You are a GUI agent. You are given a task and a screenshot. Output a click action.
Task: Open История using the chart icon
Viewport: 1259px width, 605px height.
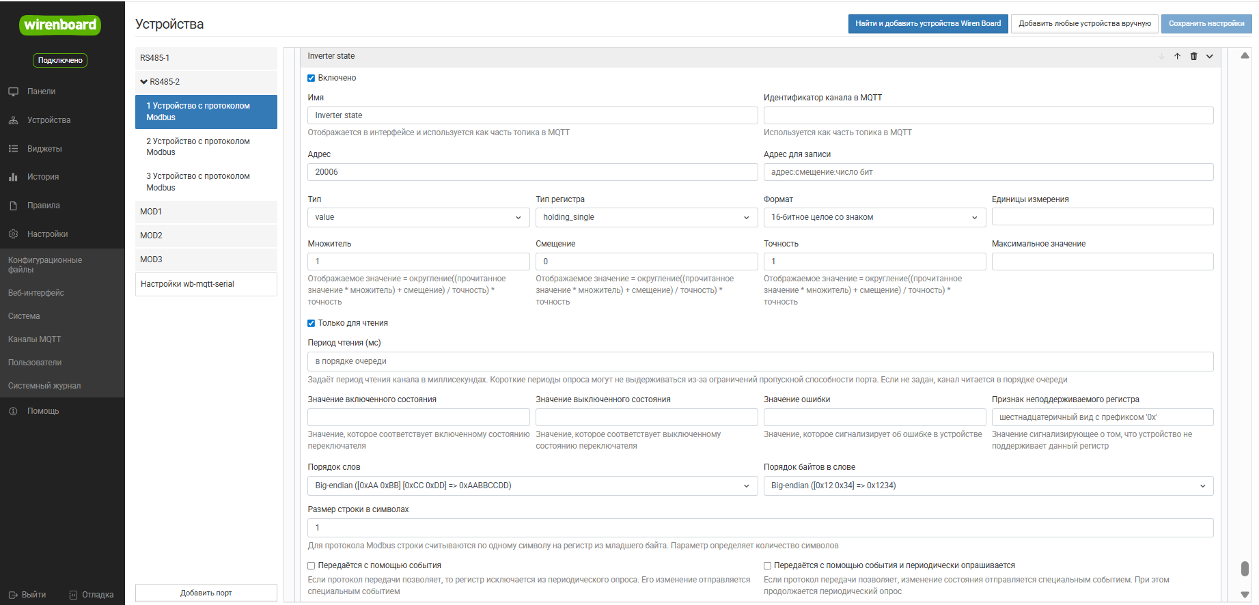tap(13, 177)
